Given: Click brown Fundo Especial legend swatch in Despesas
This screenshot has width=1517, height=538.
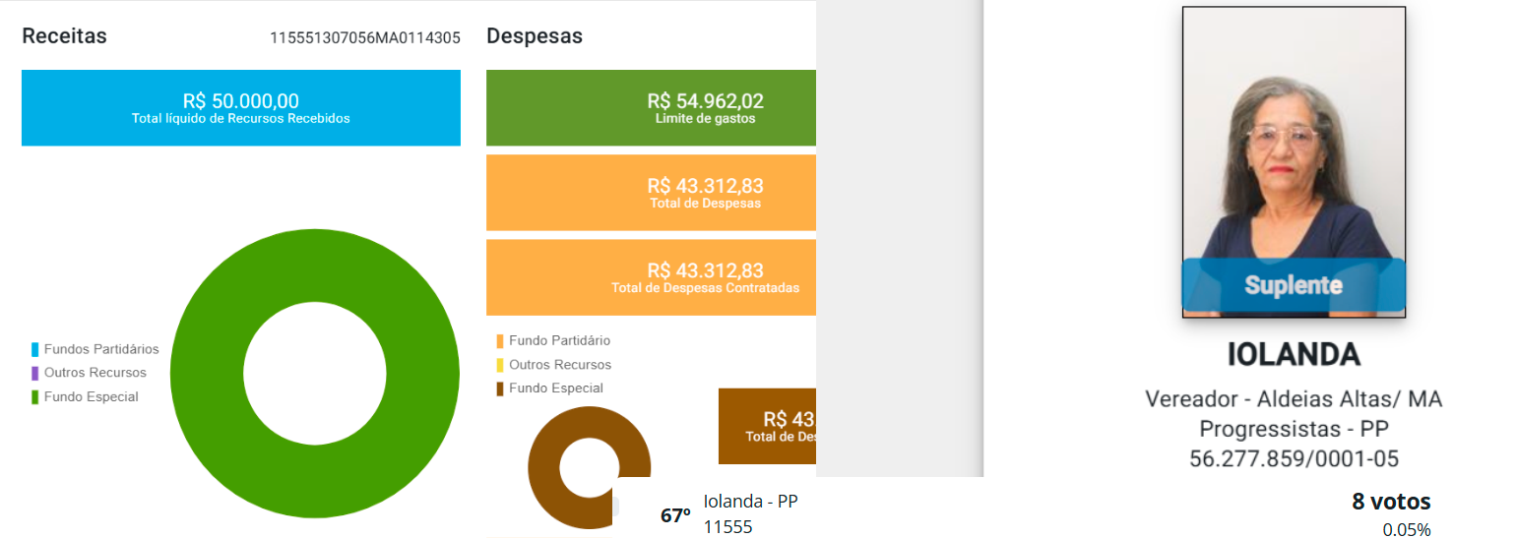Looking at the screenshot, I should [x=500, y=389].
